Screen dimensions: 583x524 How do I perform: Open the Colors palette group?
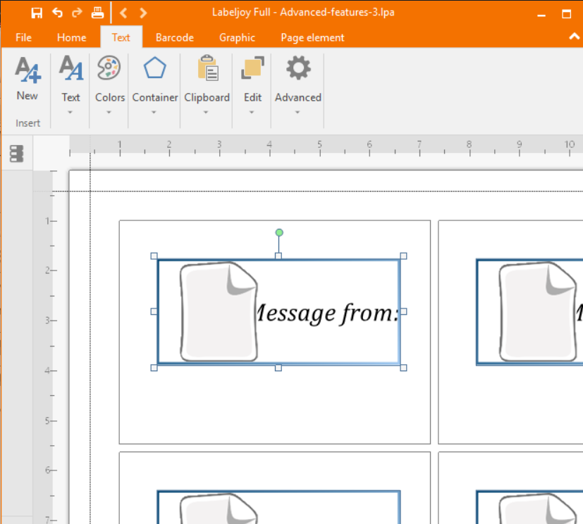(x=109, y=85)
